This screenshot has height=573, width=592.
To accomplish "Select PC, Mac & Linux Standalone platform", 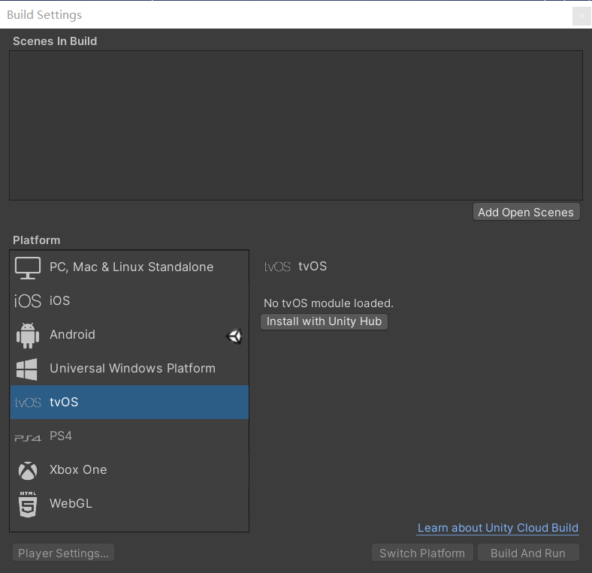I will pyautogui.click(x=129, y=267).
